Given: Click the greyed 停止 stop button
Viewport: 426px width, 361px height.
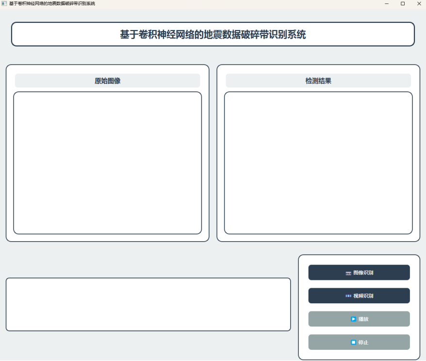Looking at the screenshot, I should (x=359, y=342).
